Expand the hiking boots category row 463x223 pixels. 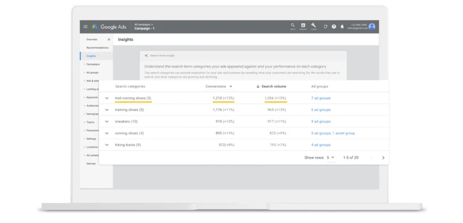click(107, 145)
